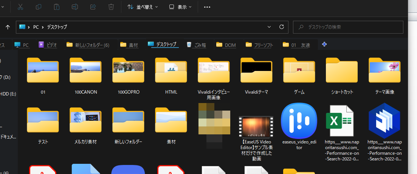Switch to the PC tab
Image resolution: width=417 pixels, height=174 pixels.
click(x=22, y=45)
